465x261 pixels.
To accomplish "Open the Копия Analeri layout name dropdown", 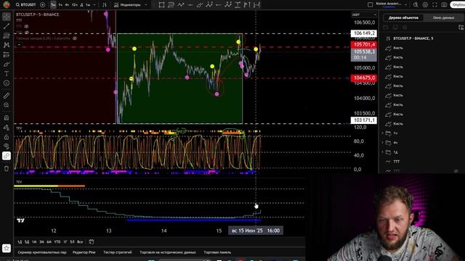I will pos(392,4).
